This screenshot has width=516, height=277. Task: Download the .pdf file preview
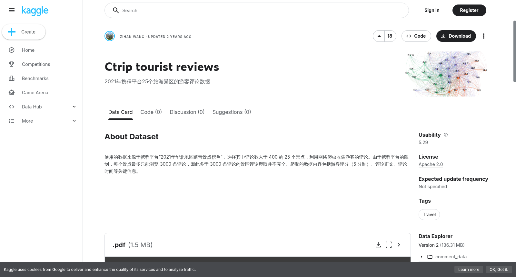click(378, 245)
